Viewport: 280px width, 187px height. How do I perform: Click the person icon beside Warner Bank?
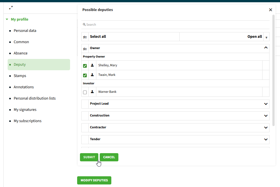coord(92,92)
